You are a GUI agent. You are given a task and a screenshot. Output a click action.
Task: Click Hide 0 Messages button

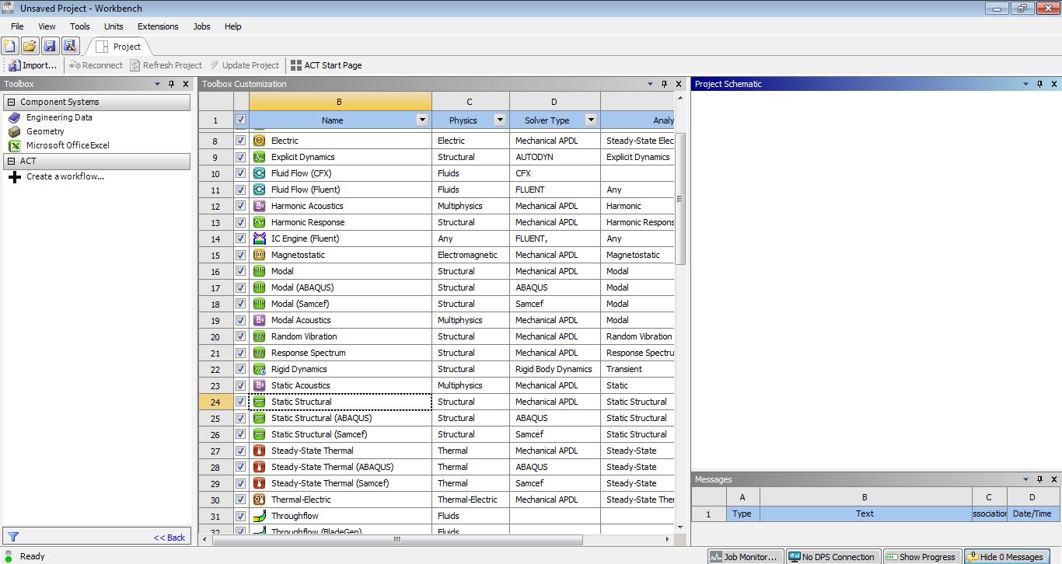[x=1005, y=556]
